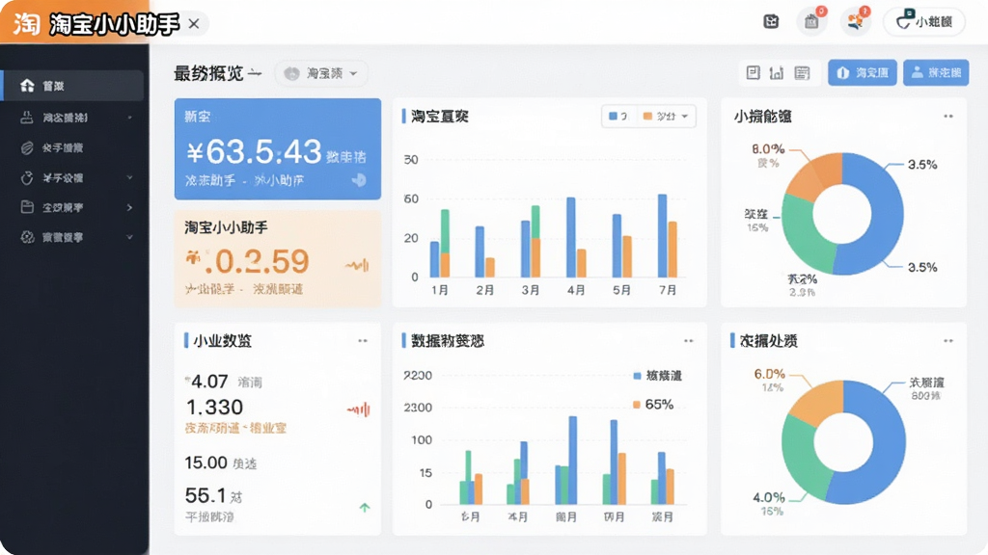Open the legend dropdown arrow in top bar chart

click(685, 117)
